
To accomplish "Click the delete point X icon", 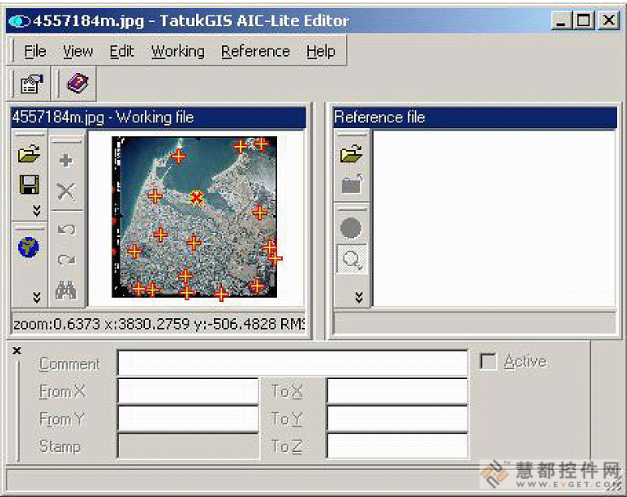I will point(66,191).
